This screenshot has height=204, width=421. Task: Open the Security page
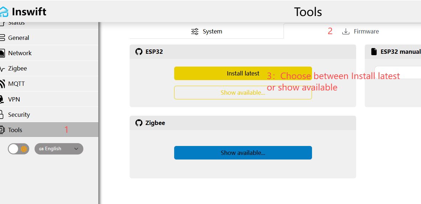49,115
